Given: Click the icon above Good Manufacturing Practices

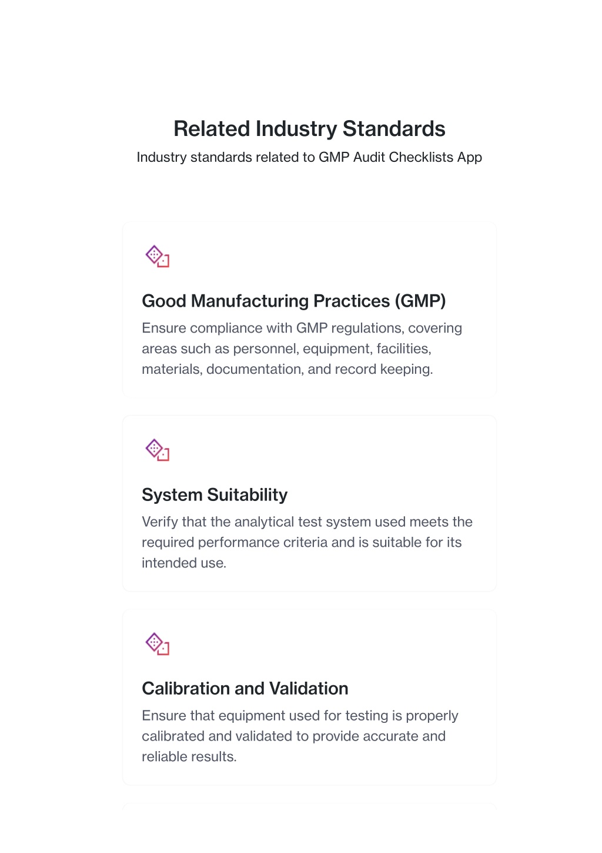Looking at the screenshot, I should pos(158,257).
